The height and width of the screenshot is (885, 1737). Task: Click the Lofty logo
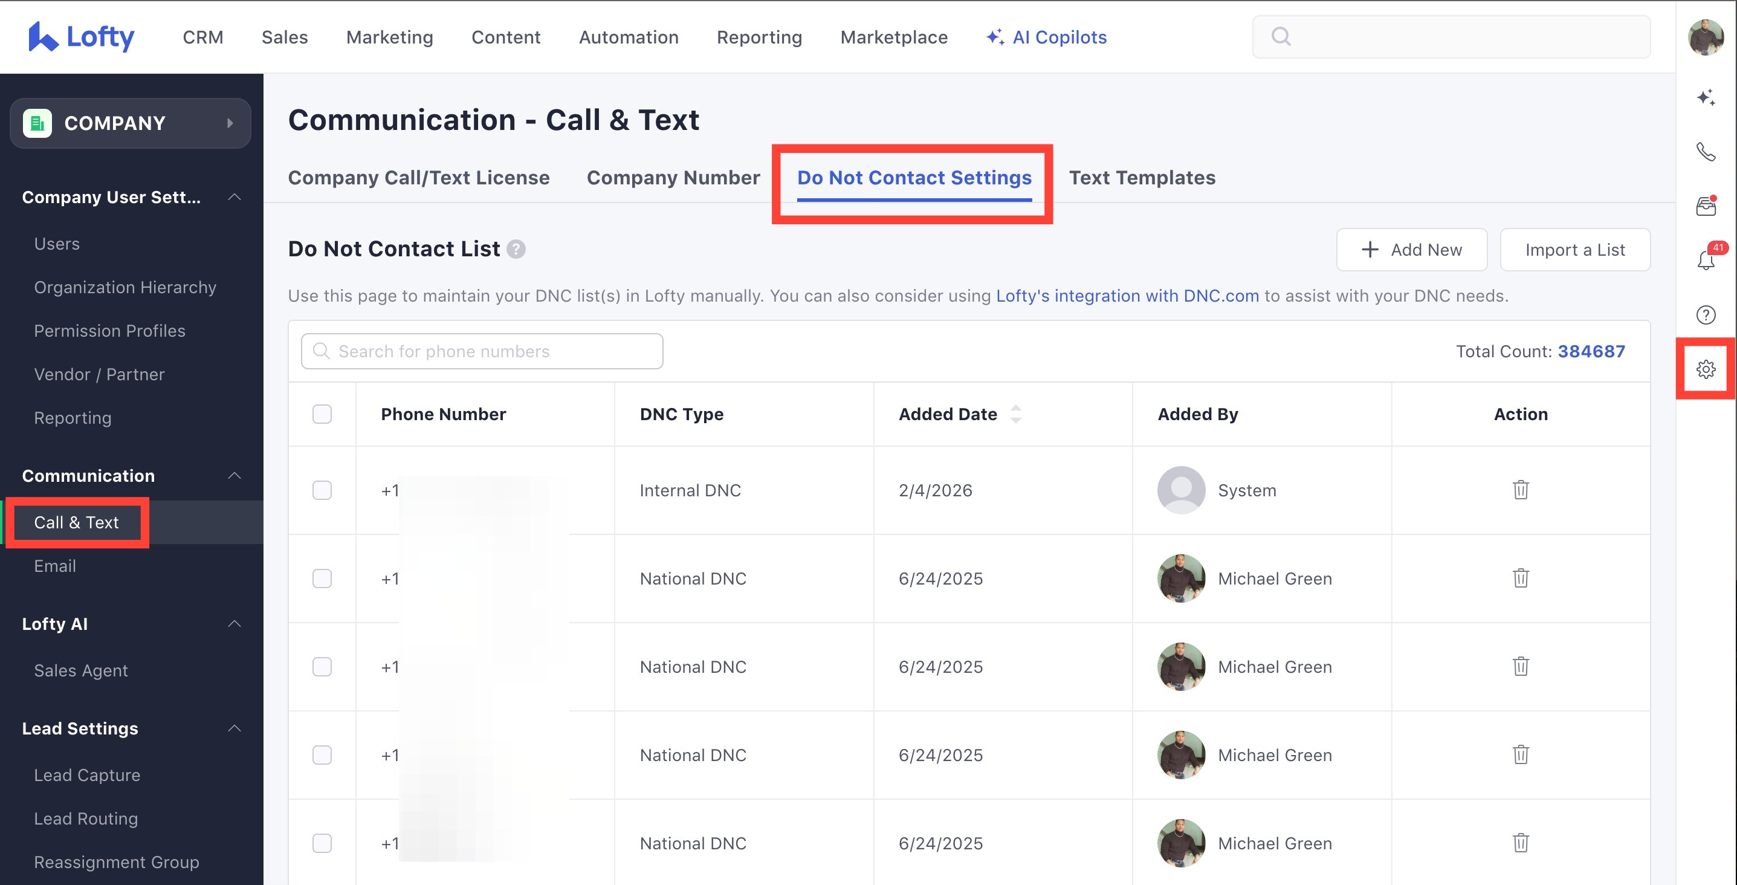81,36
